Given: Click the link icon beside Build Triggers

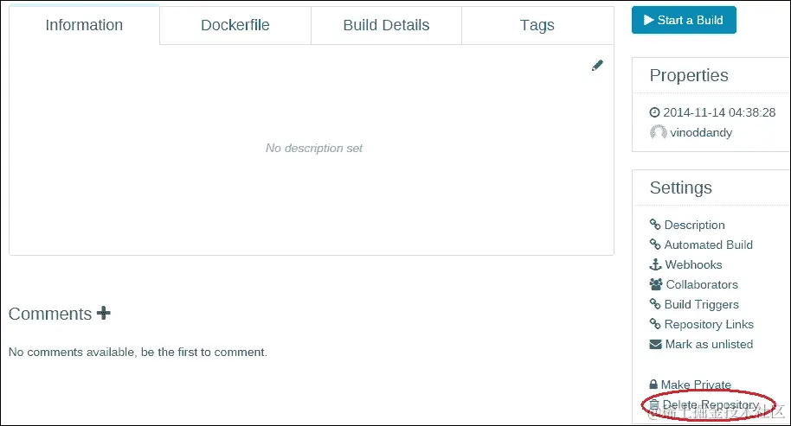Looking at the screenshot, I should [x=655, y=303].
